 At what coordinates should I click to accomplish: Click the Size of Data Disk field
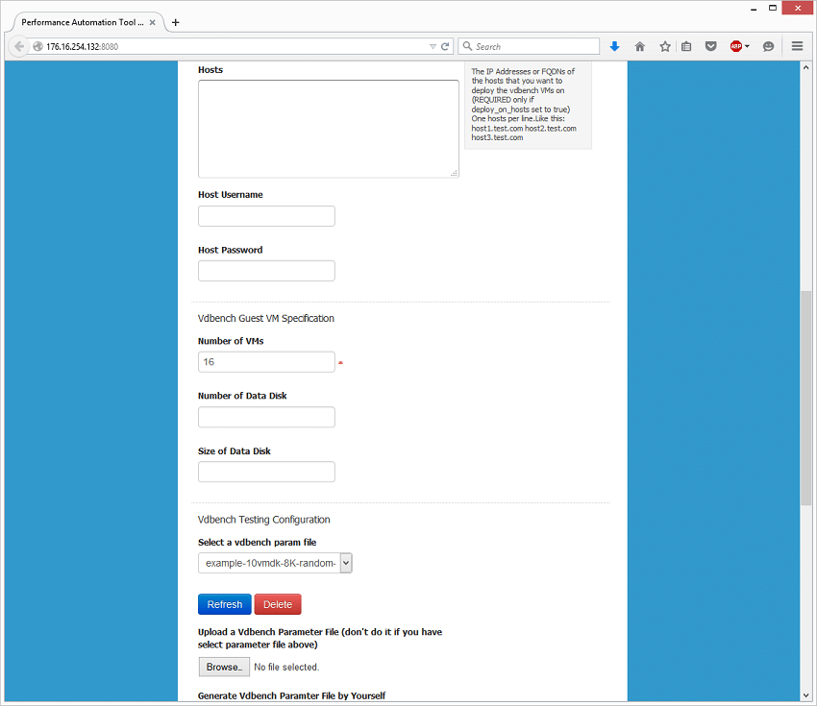pos(266,472)
